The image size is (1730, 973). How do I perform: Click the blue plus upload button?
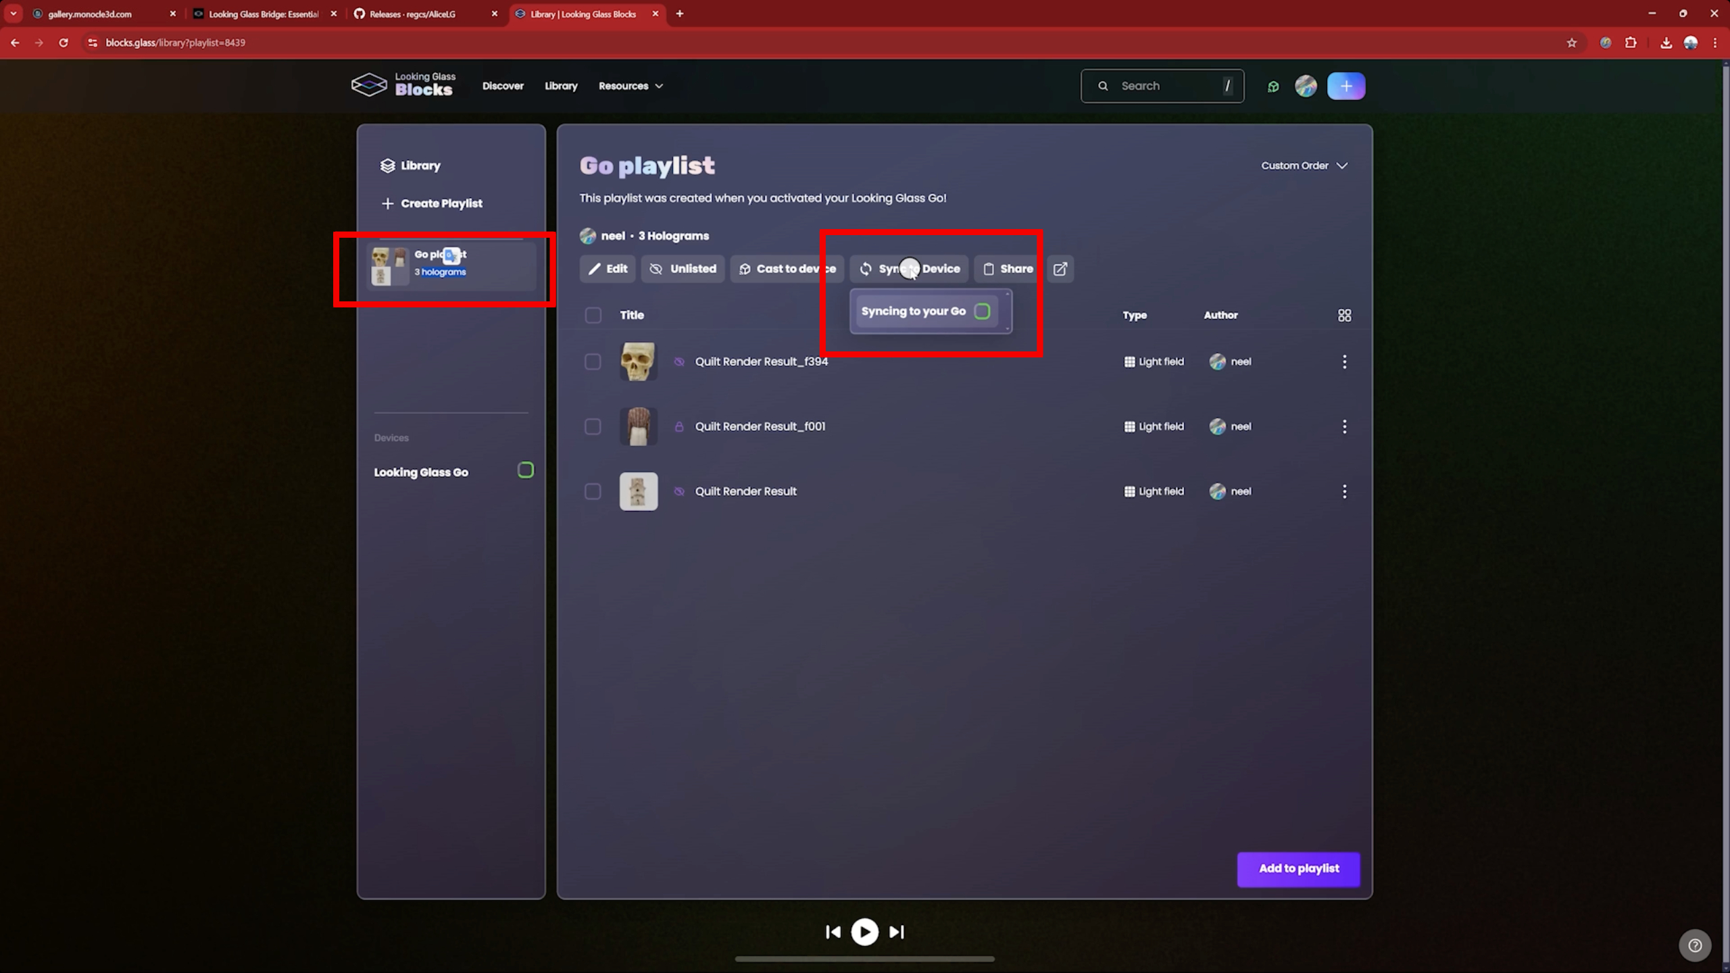pyautogui.click(x=1345, y=86)
